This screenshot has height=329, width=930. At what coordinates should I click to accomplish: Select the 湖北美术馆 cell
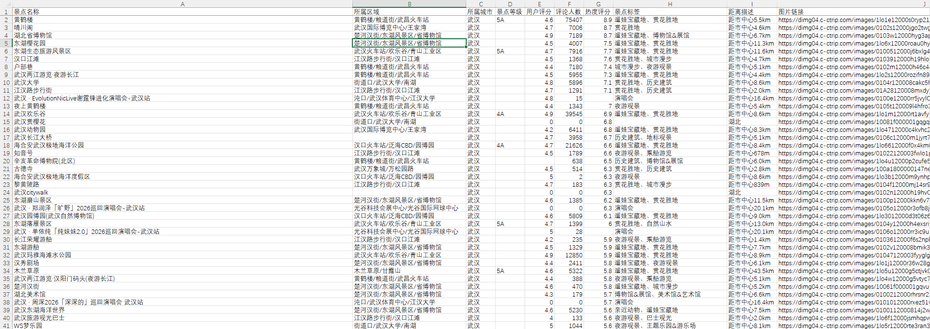coord(183,294)
